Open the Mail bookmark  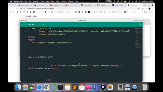[x=47, y=12]
